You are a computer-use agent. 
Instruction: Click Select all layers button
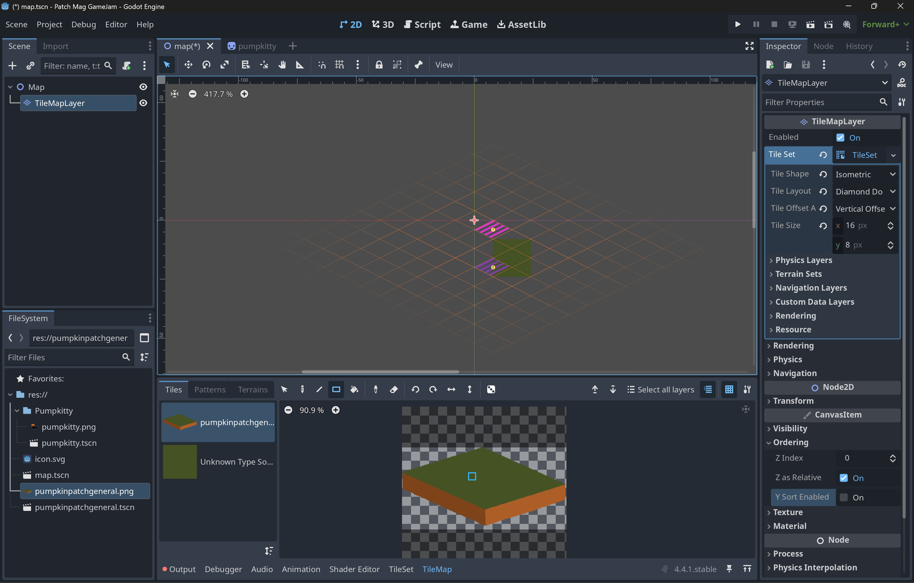[x=660, y=389]
